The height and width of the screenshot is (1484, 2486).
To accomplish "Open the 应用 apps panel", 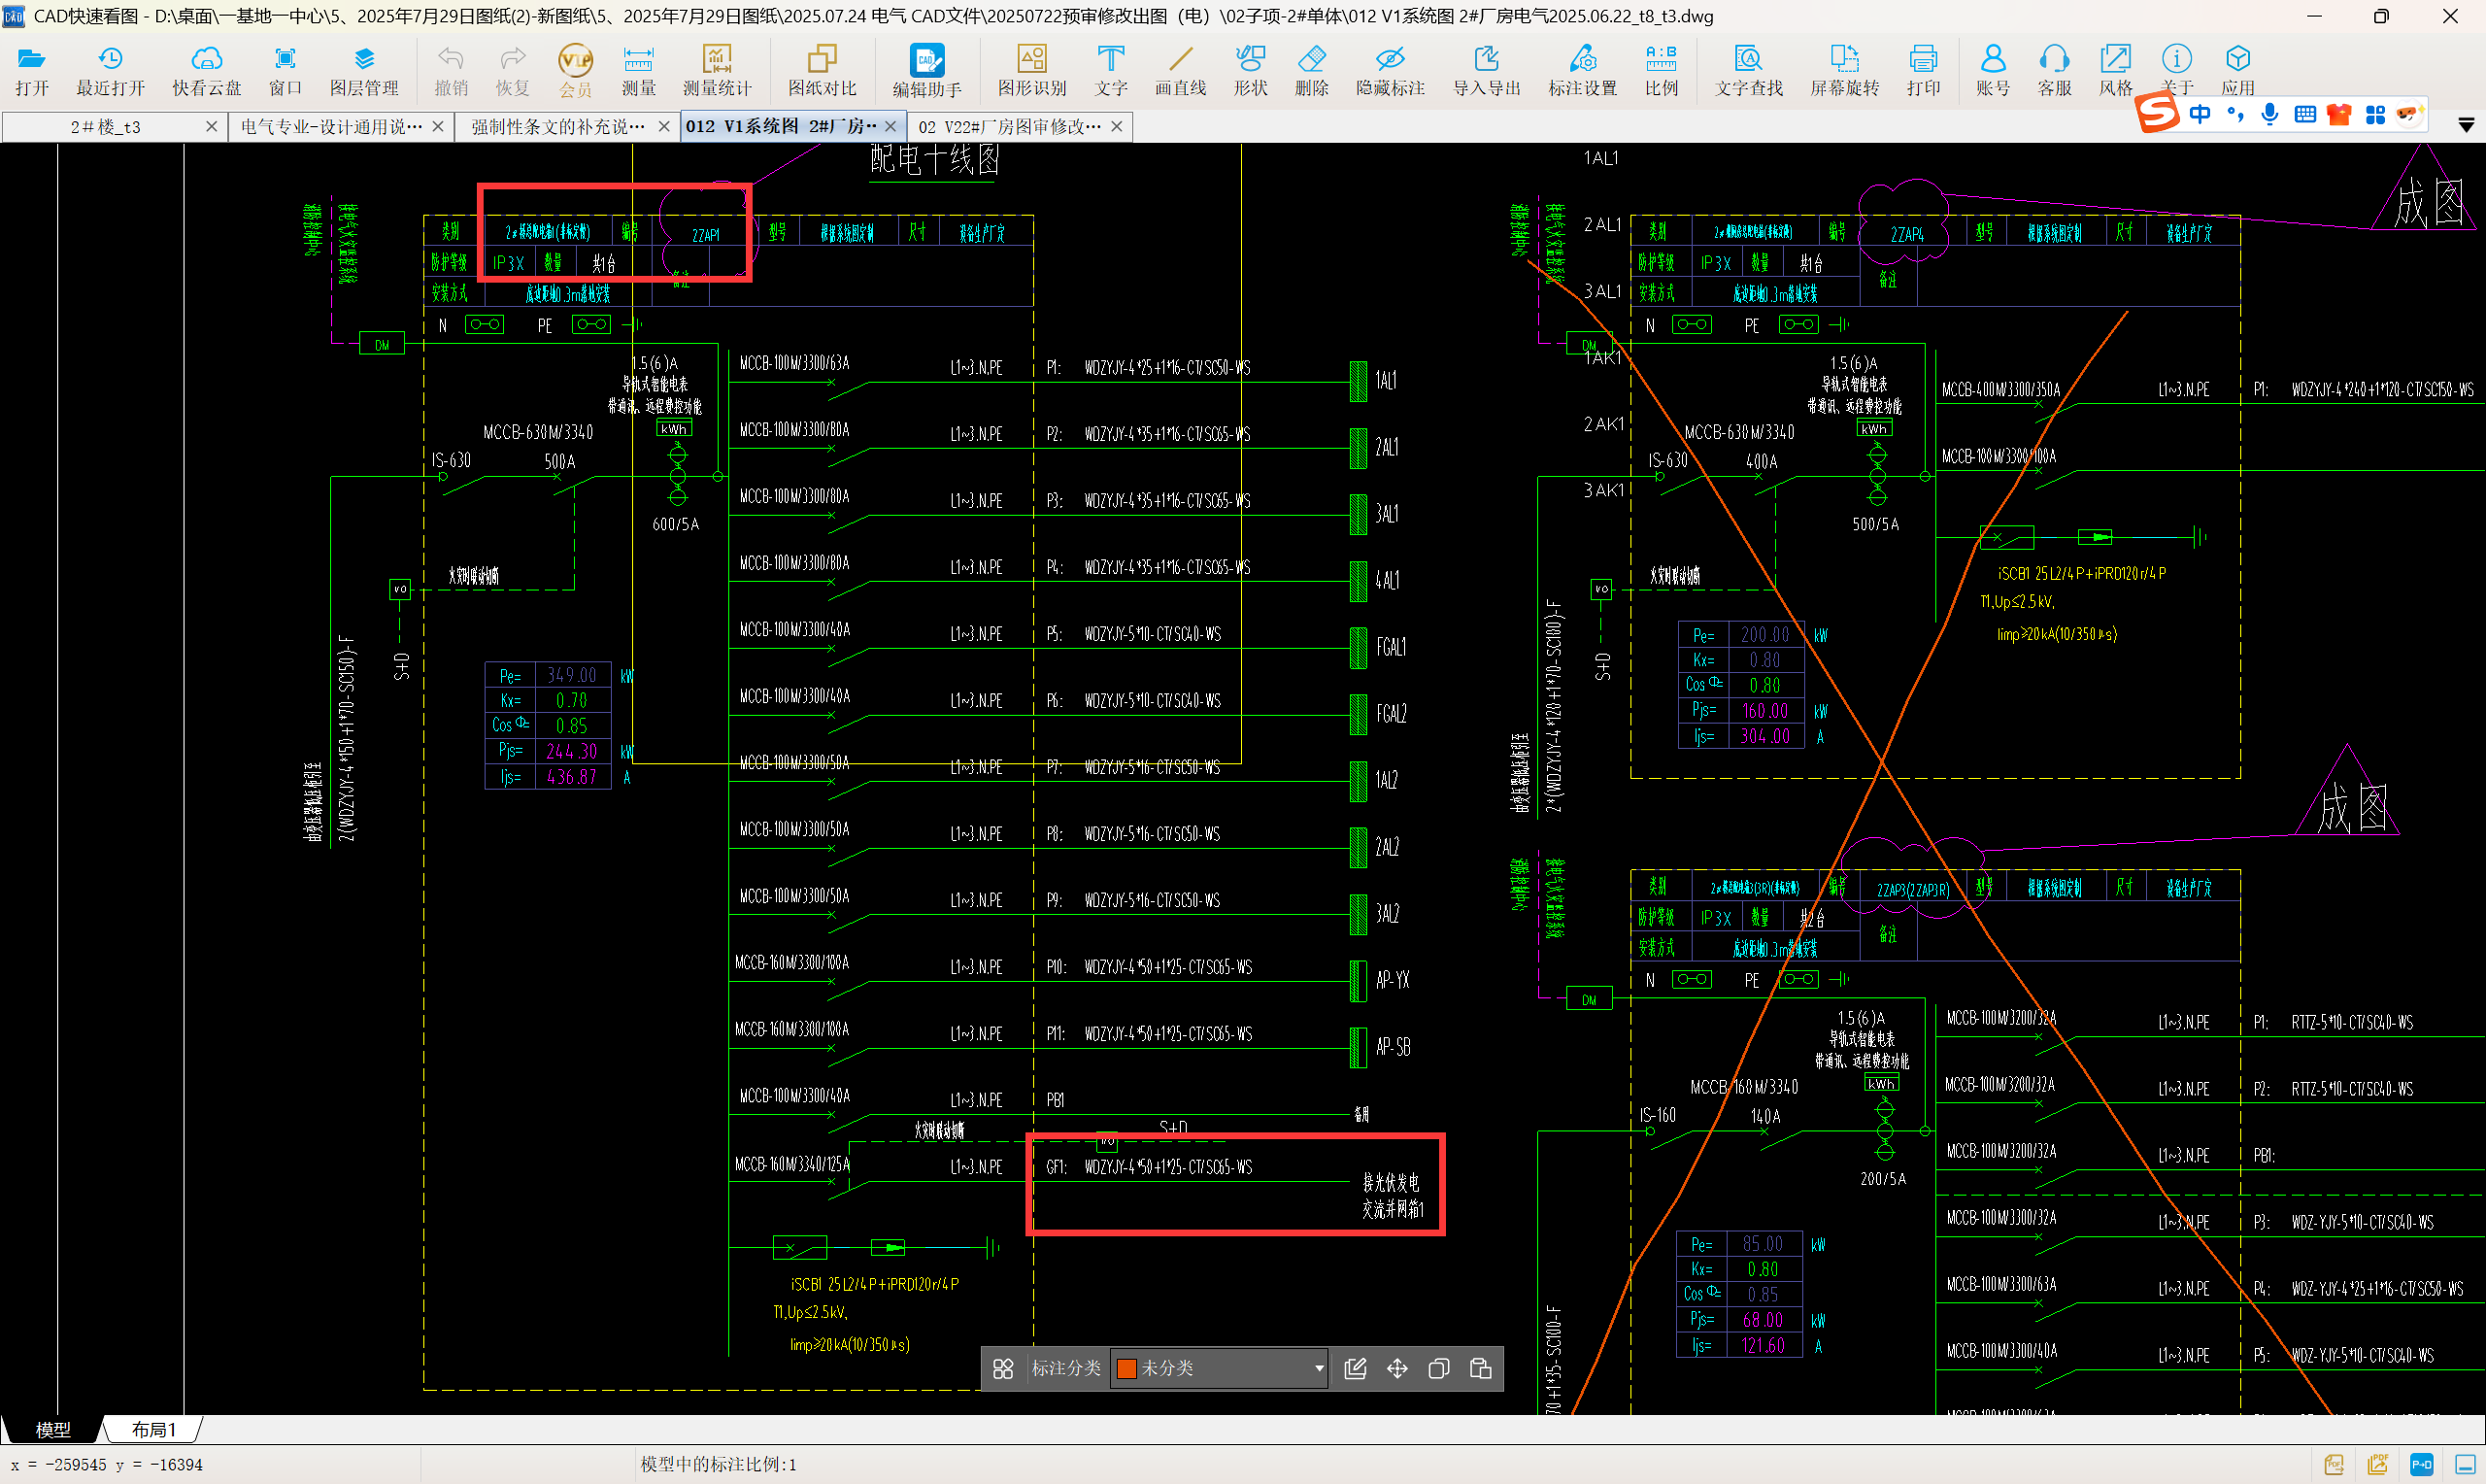I will coord(2238,70).
